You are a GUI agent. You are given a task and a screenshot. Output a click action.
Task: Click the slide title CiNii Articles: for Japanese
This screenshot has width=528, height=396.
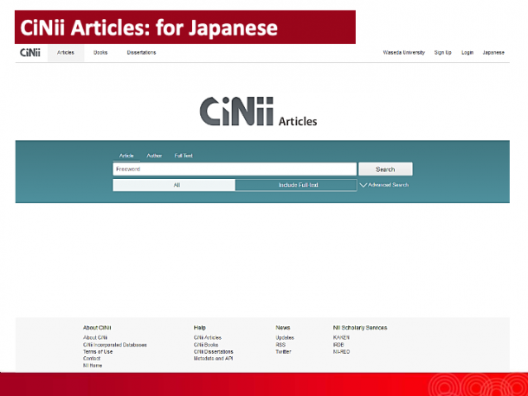pyautogui.click(x=149, y=28)
